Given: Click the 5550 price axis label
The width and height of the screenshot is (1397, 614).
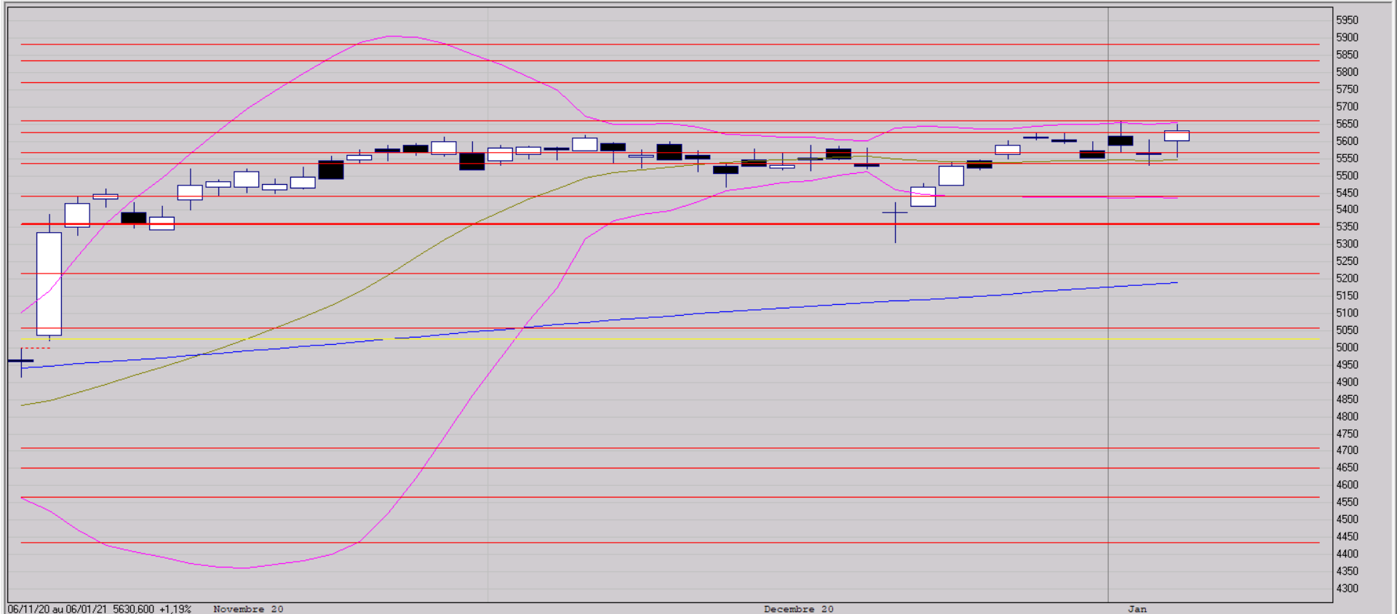Looking at the screenshot, I should click(1347, 159).
